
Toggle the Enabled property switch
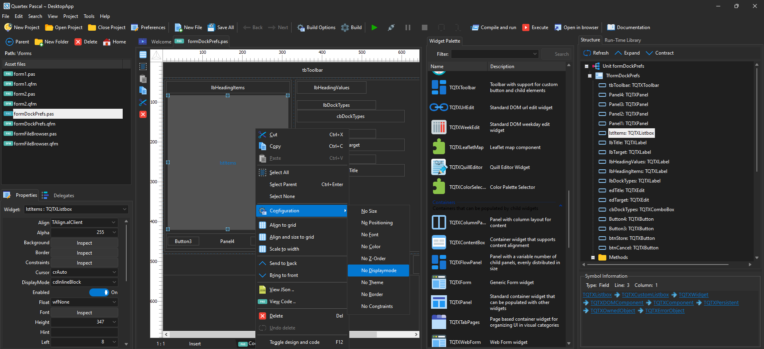point(99,292)
